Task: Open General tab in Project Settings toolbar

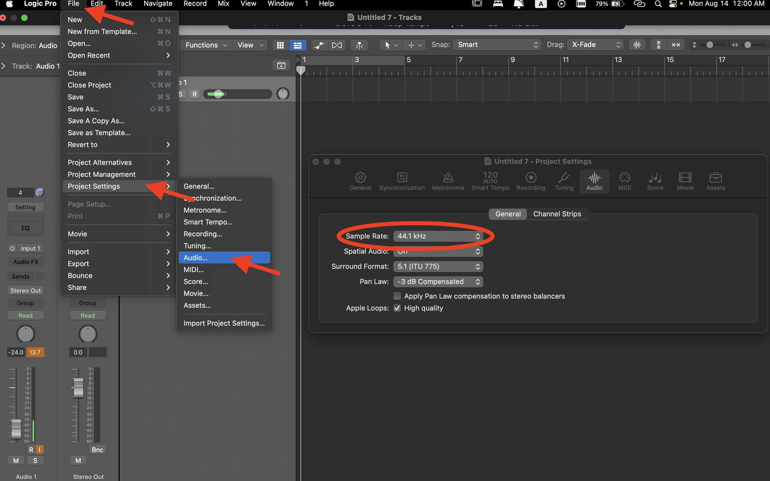Action: (x=360, y=181)
